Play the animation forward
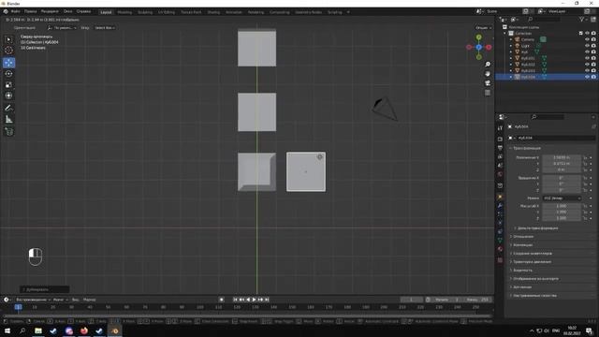The width and height of the screenshot is (599, 337). [254, 300]
